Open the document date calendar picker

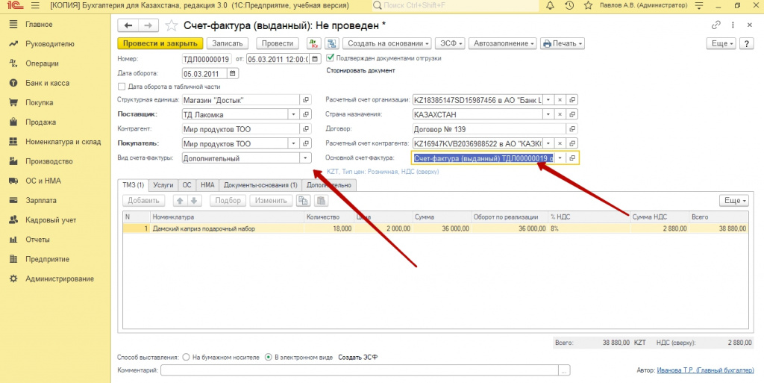click(316, 59)
